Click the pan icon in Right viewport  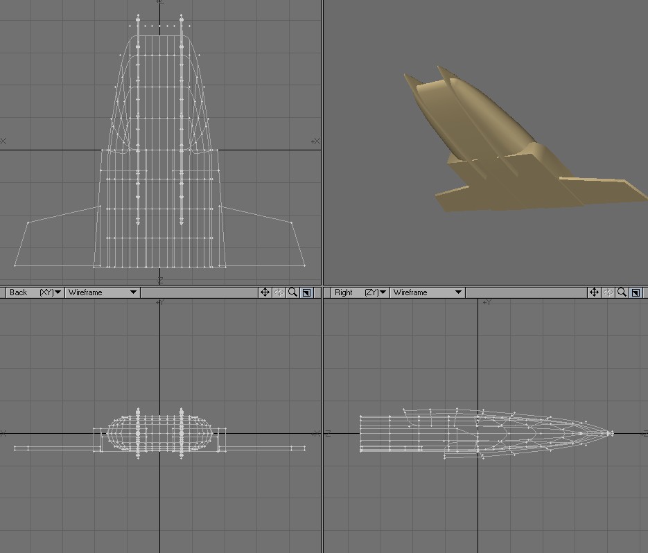tap(594, 292)
